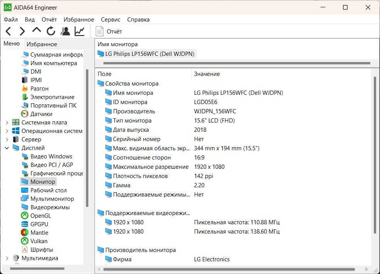Open Видео PCI / AGP in the tree
Screen dimensions: 380x274
[47, 165]
